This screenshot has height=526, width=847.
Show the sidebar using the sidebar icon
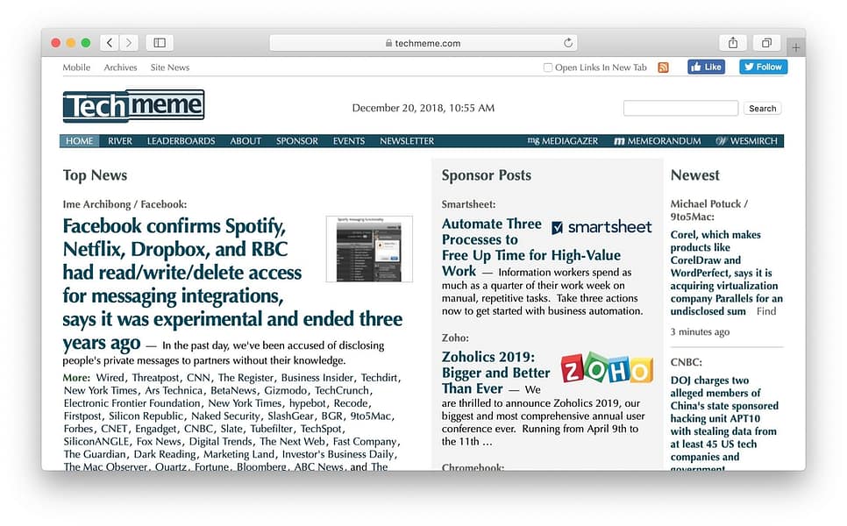159,41
